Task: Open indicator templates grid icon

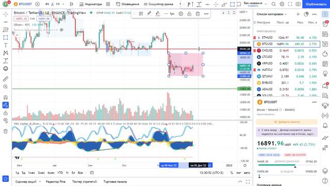Action: pyautogui.click(x=108, y=4)
